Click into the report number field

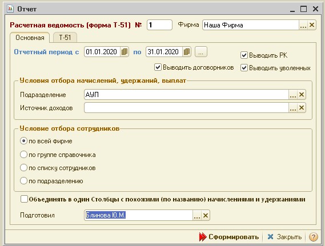[159, 25]
